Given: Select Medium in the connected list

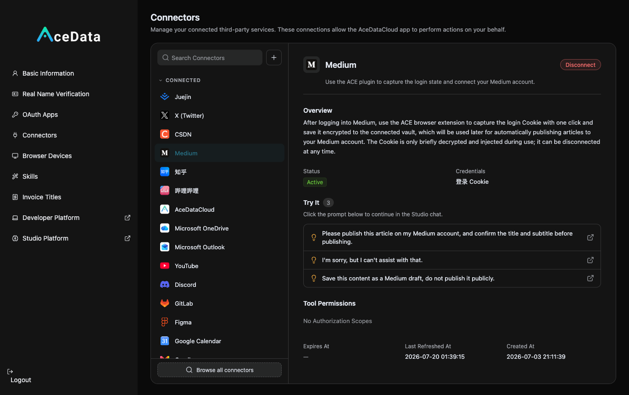Looking at the screenshot, I should click(219, 153).
